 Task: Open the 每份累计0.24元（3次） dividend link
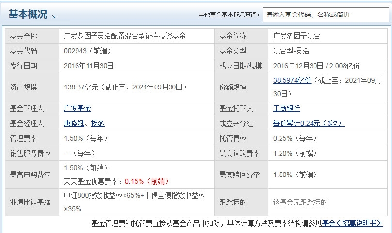(309, 123)
